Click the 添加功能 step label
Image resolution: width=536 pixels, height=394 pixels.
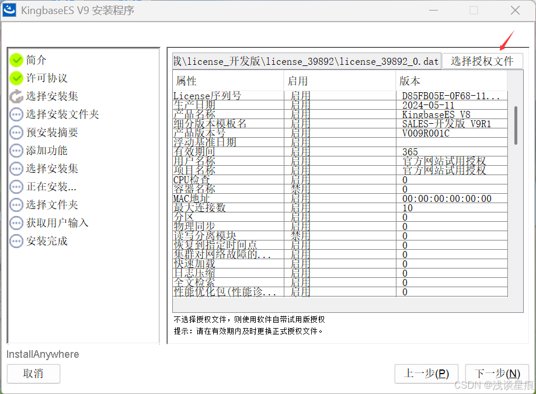47,151
